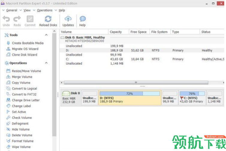Open the General menu
The width and height of the screenshot is (226, 151).
coord(11,10)
